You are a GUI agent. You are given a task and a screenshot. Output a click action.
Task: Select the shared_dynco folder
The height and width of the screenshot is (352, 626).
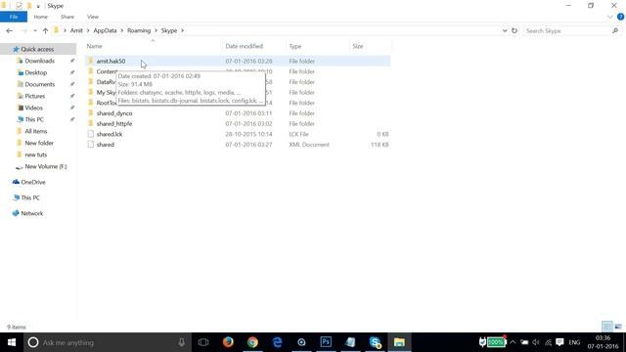[114, 113]
